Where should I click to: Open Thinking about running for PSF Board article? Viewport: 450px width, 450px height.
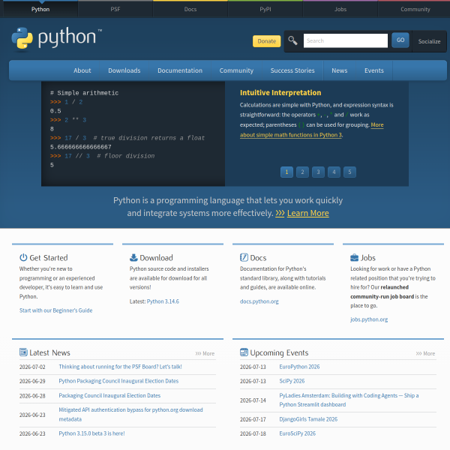point(120,367)
